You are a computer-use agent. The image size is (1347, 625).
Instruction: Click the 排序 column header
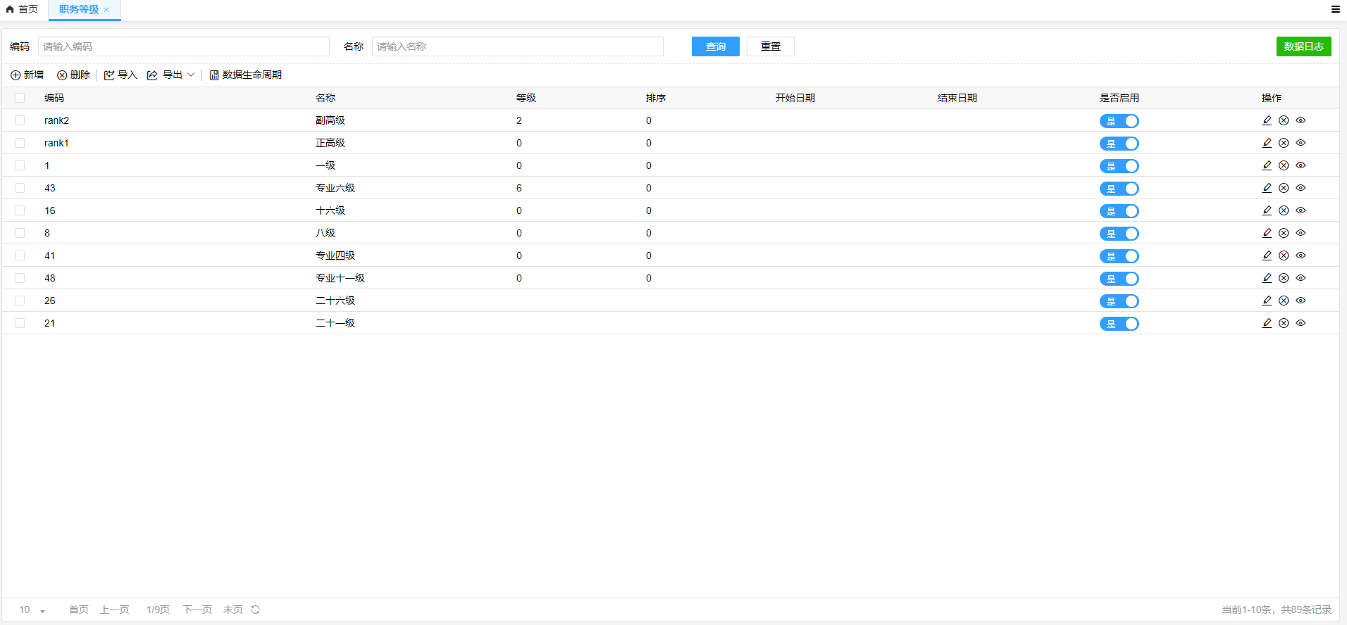[x=656, y=98]
